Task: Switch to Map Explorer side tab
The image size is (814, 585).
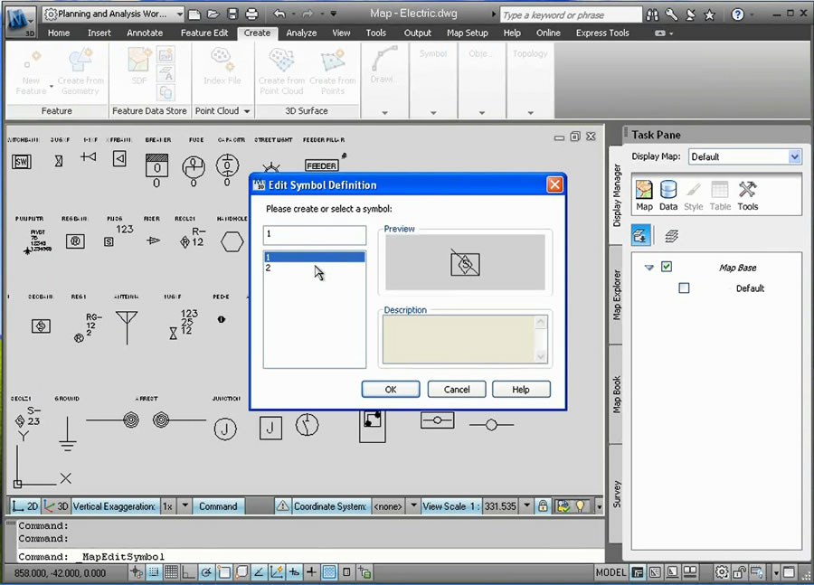Action: point(616,295)
